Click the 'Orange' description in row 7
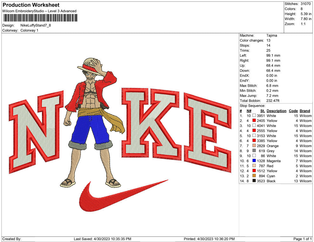Viewport: 314px width, 242px height. click(x=272, y=146)
